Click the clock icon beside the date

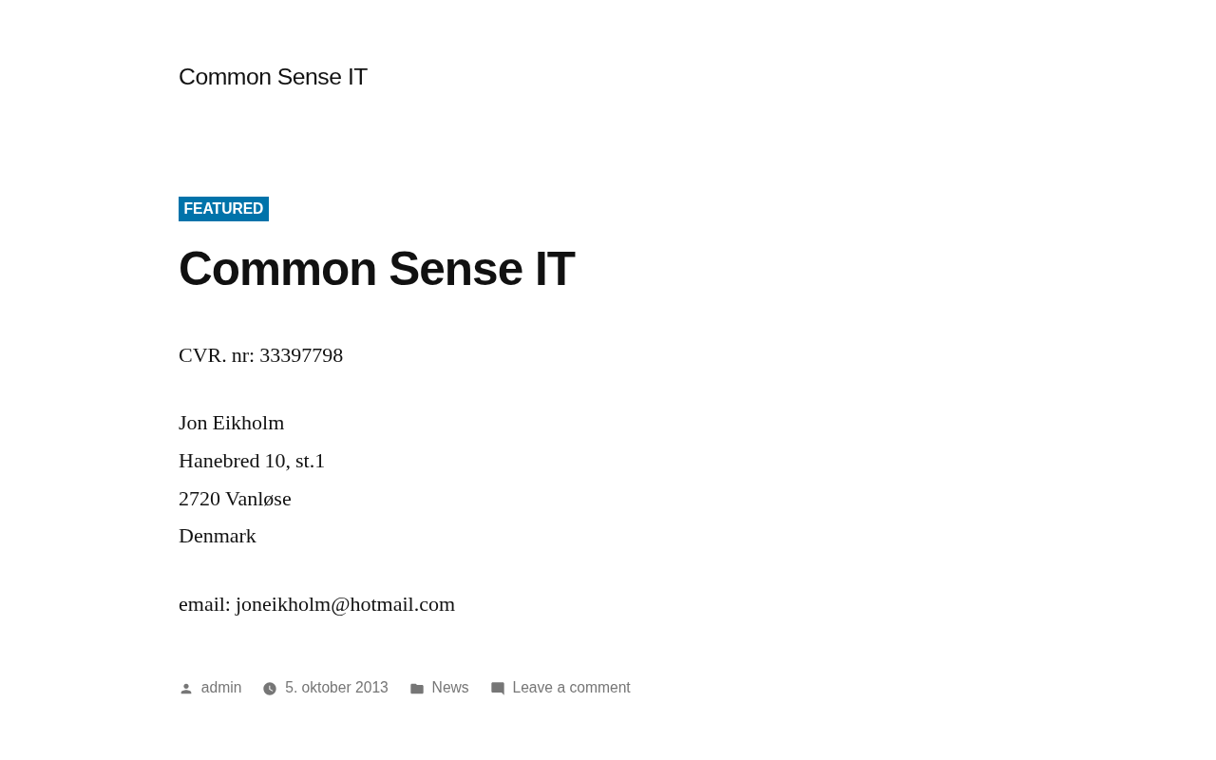(x=270, y=689)
